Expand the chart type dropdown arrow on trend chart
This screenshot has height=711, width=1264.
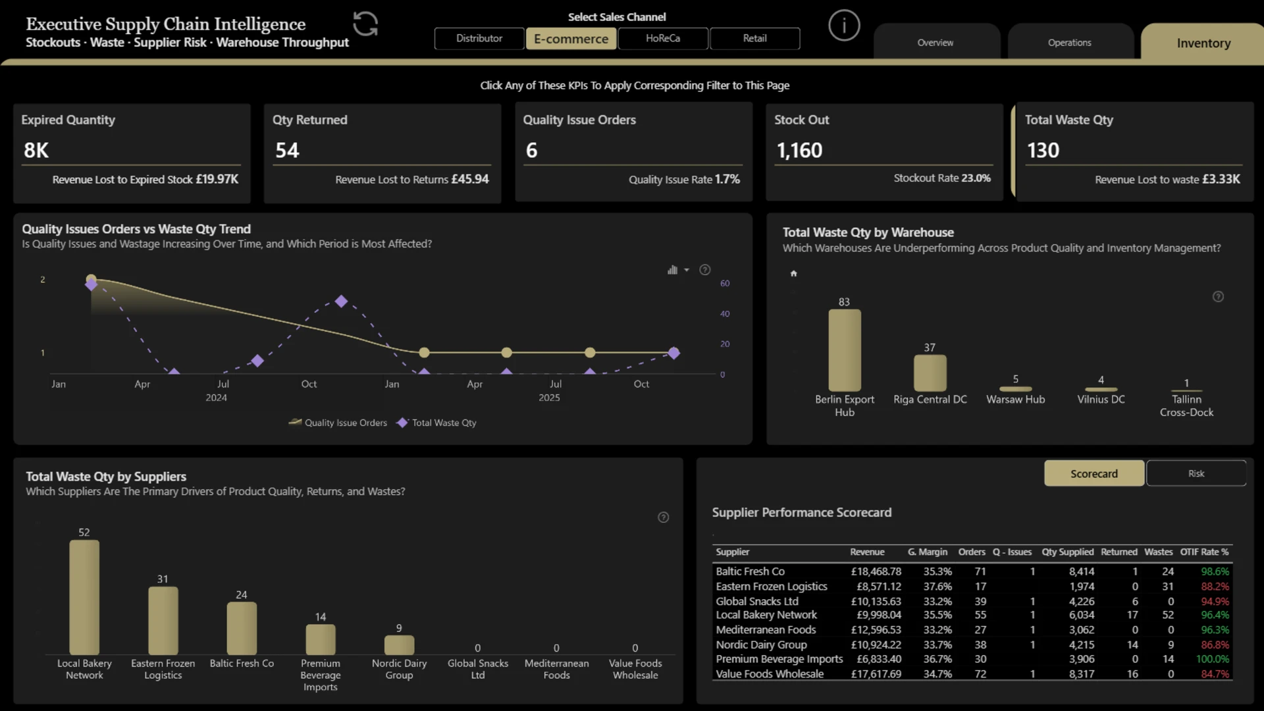tap(687, 270)
